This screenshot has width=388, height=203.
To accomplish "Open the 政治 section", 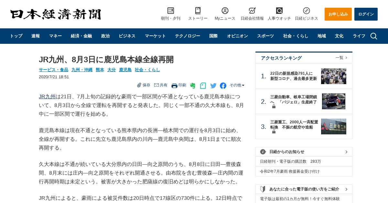I will [x=105, y=36].
